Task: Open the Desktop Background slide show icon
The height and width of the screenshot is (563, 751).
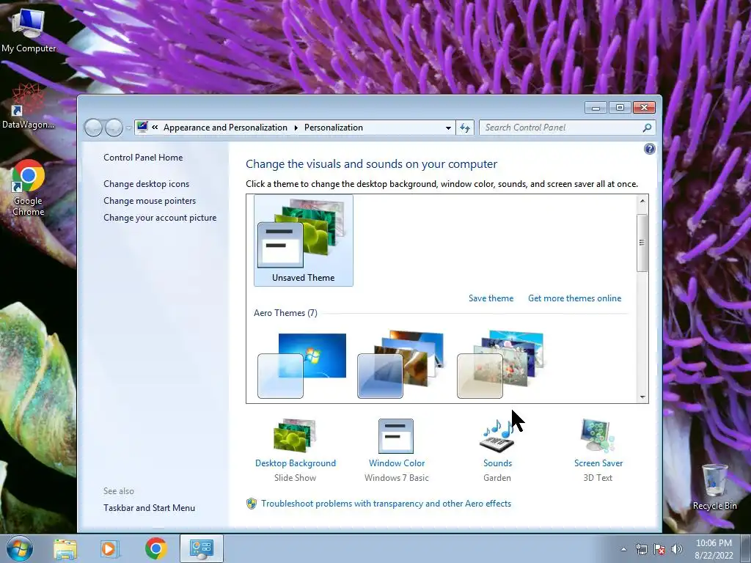Action: 295,435
